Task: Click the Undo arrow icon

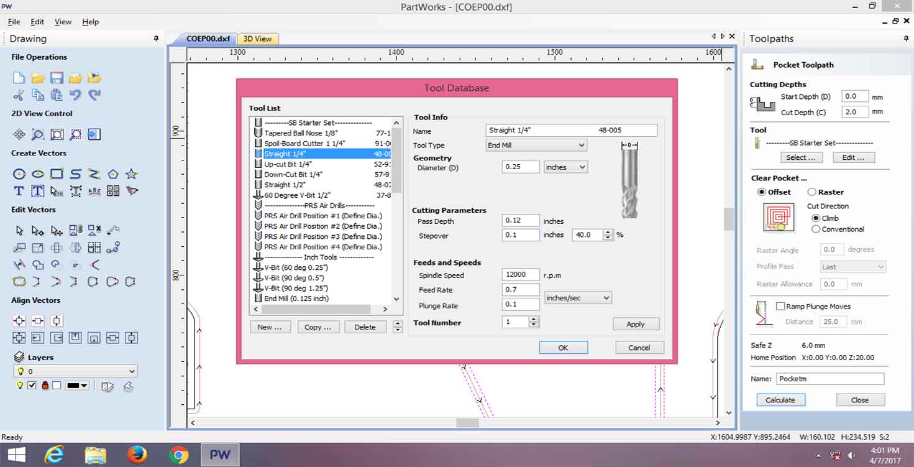Action: [75, 95]
